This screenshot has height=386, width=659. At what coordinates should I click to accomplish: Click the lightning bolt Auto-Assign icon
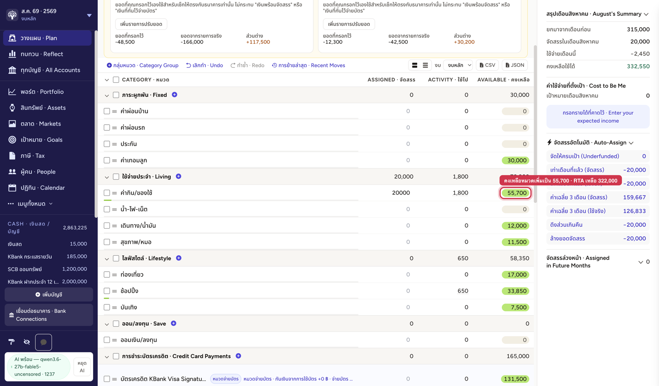click(549, 142)
